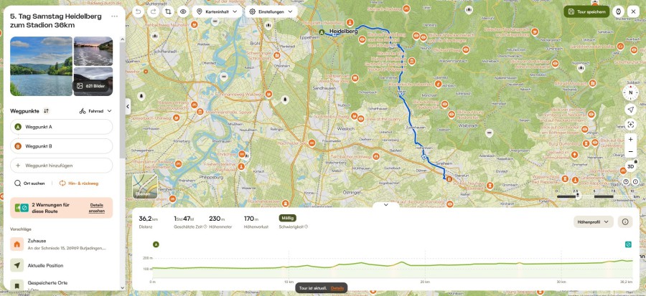Undo the last route edit
This screenshot has width=646, height=296.
click(x=138, y=11)
